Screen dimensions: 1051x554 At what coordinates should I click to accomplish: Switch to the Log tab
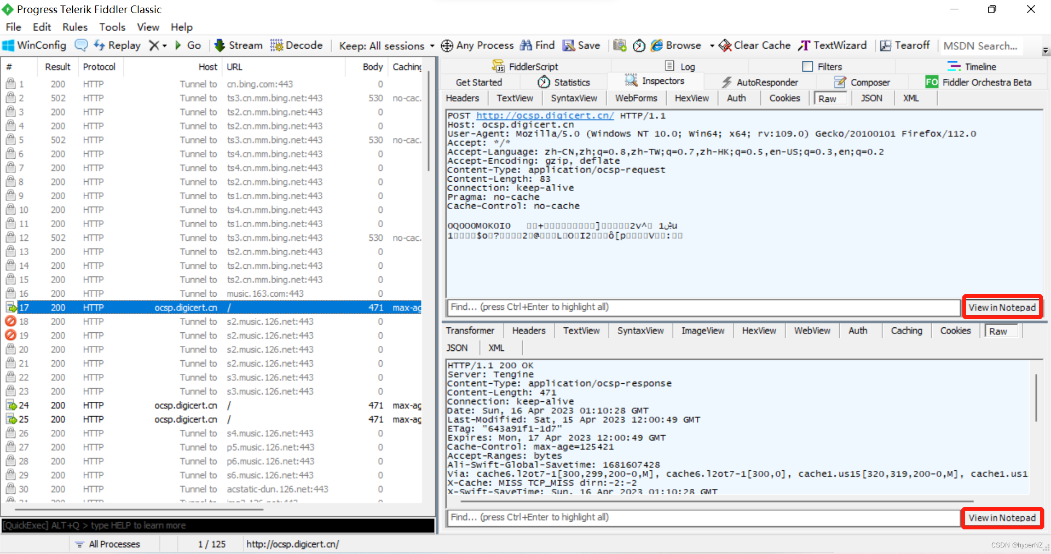680,66
